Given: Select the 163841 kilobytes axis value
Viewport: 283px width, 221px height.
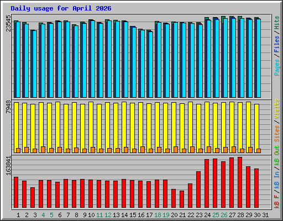Looking at the screenshot, I should [8, 166].
